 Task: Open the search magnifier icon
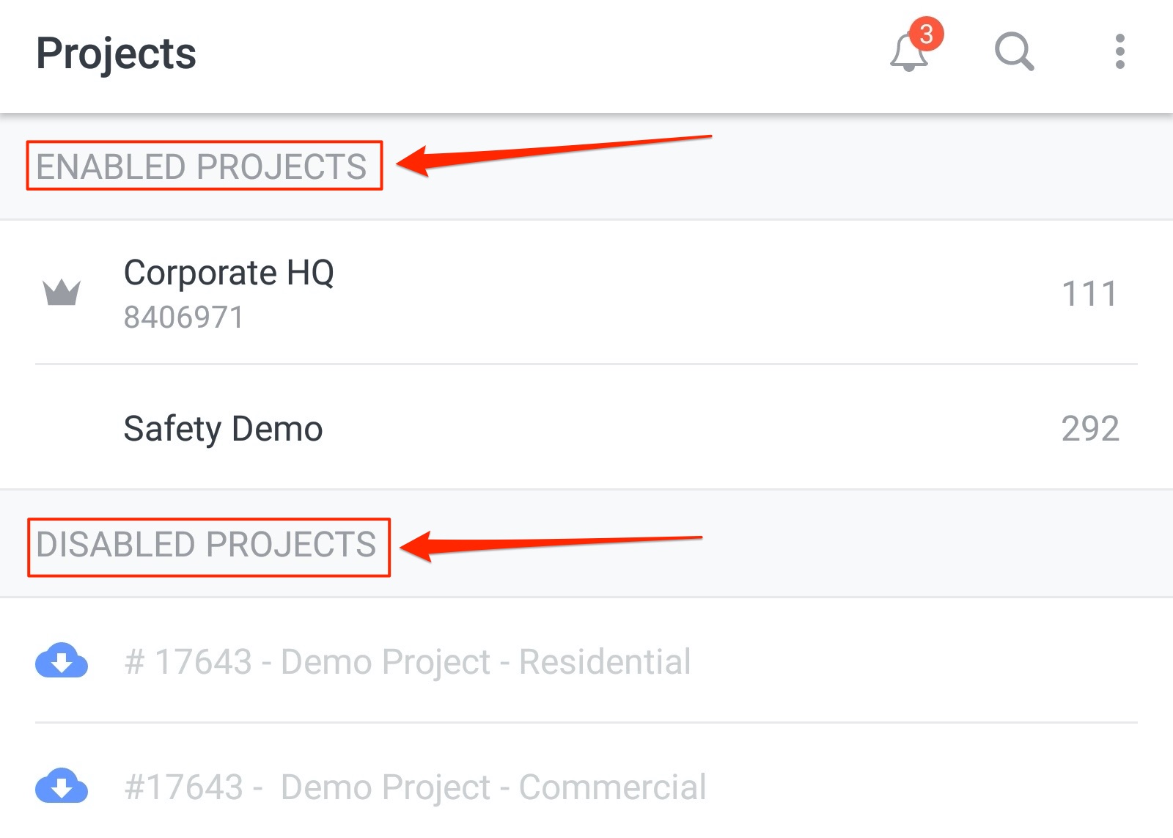pyautogui.click(x=1014, y=51)
